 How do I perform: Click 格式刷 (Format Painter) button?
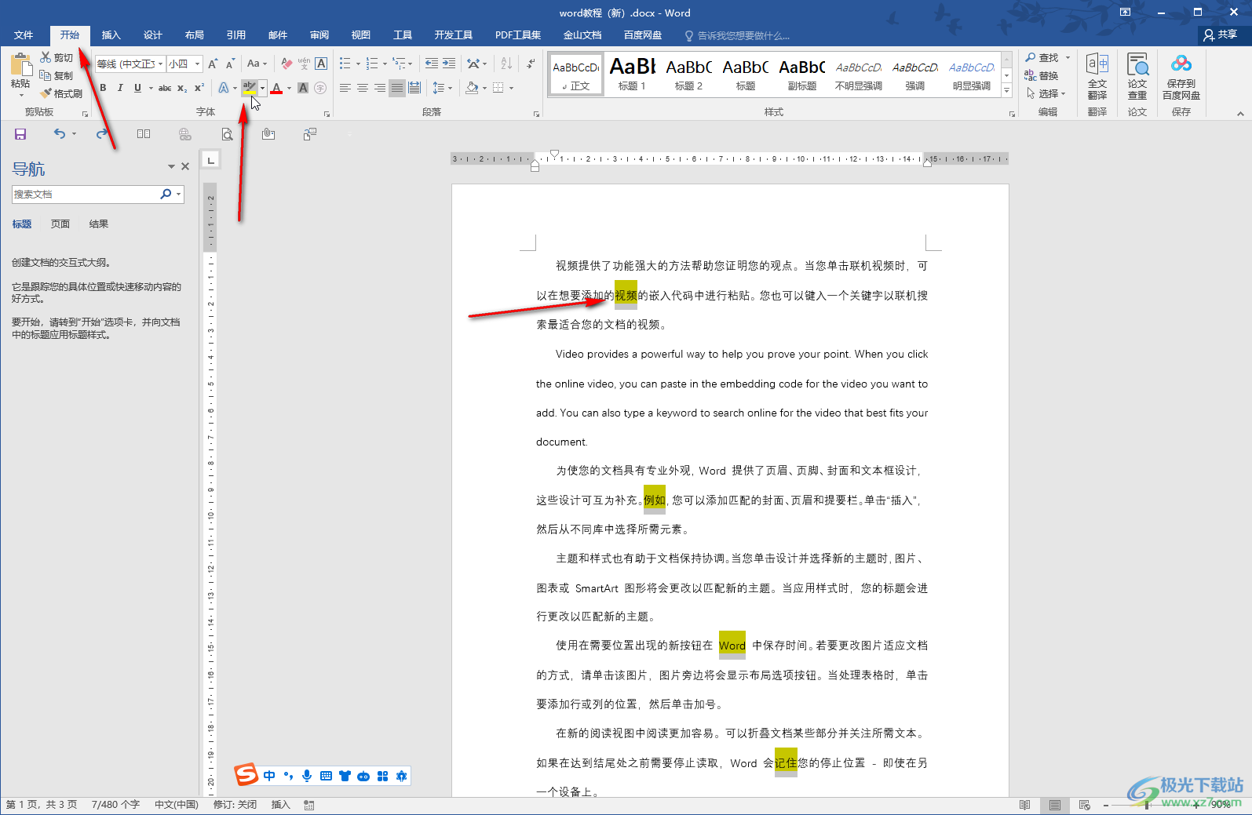click(x=61, y=93)
